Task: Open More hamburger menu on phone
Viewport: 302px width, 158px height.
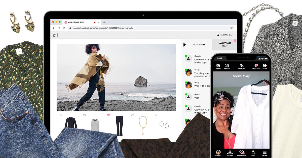Action: [265, 153]
